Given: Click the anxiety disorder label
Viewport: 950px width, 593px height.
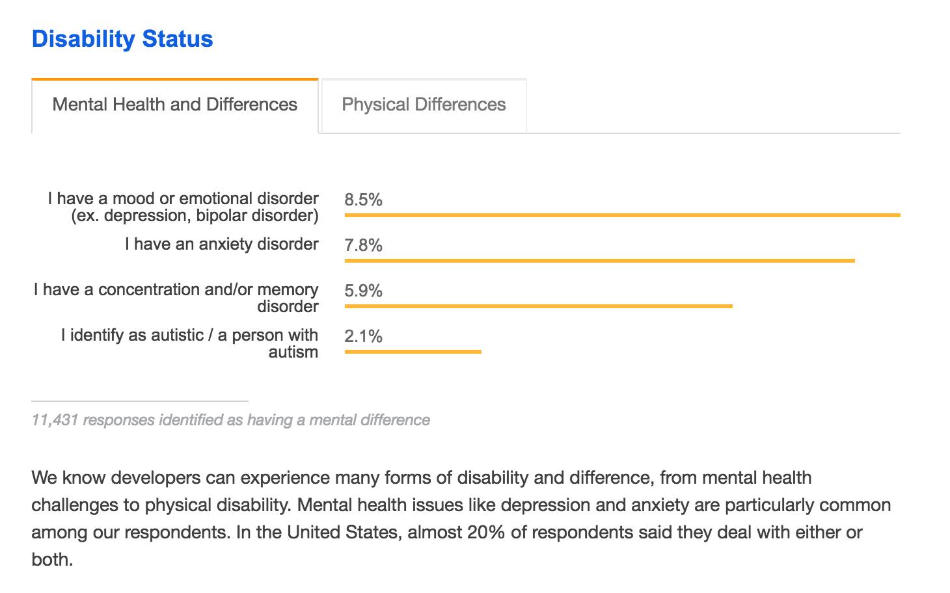Looking at the screenshot, I should click(221, 244).
